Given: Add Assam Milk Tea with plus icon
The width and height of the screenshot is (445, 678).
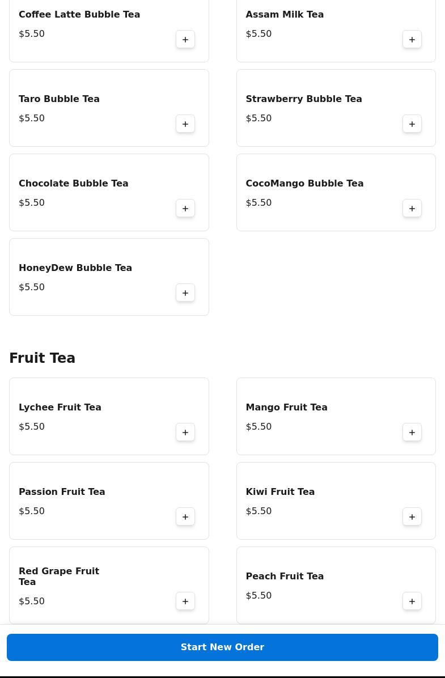Looking at the screenshot, I should click(x=412, y=40).
